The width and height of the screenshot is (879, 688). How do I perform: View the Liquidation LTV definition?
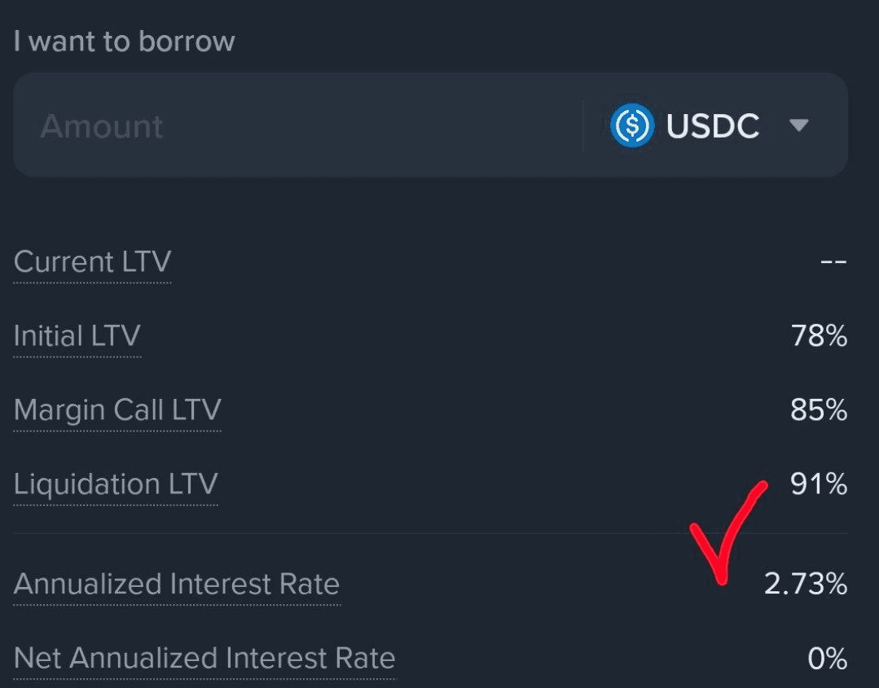pos(115,484)
